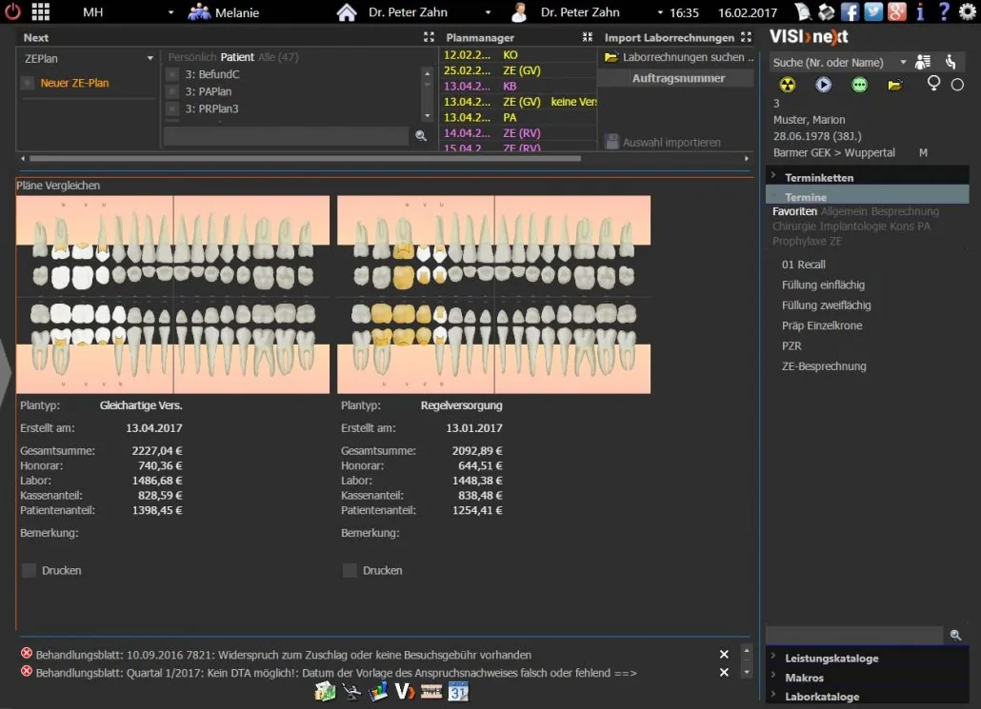Click the Facebook icon in top bar
The image size is (981, 709).
pos(850,11)
